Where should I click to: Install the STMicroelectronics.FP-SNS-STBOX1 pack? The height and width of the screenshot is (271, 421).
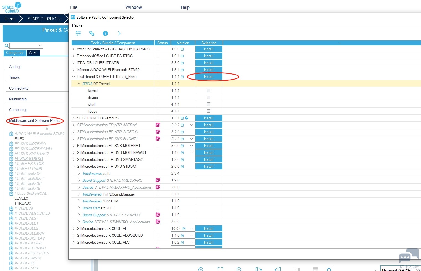[209, 167]
